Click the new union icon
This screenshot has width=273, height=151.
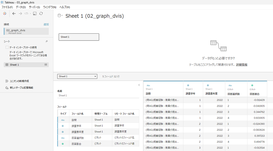(x=7, y=81)
